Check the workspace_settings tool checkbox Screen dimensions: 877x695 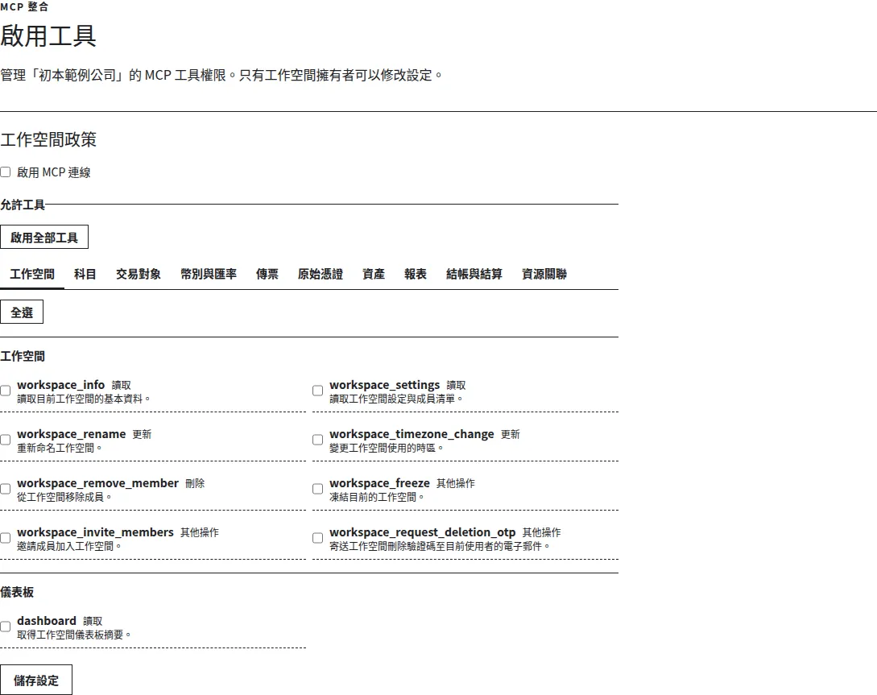coord(317,391)
